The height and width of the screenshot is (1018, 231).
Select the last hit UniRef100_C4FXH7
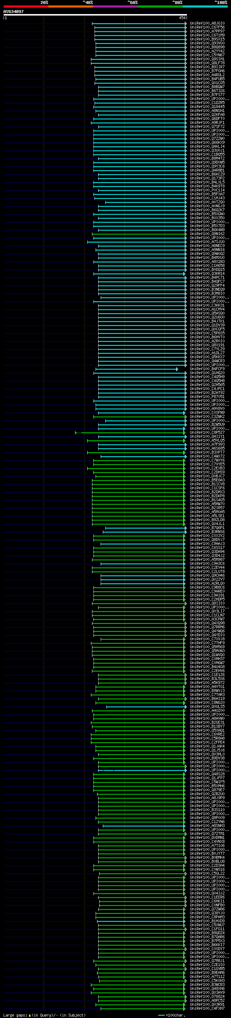click(x=207, y=1009)
